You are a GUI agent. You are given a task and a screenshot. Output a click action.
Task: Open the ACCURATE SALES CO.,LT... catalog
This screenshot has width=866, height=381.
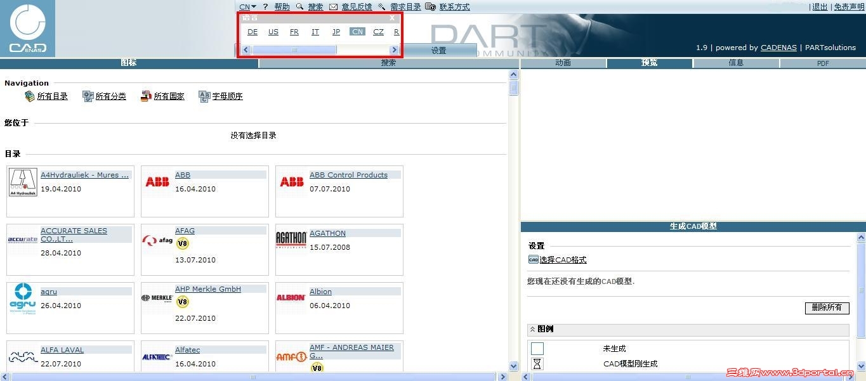(x=74, y=235)
